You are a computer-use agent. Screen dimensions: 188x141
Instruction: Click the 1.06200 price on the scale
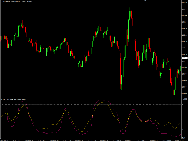tap(184, 35)
